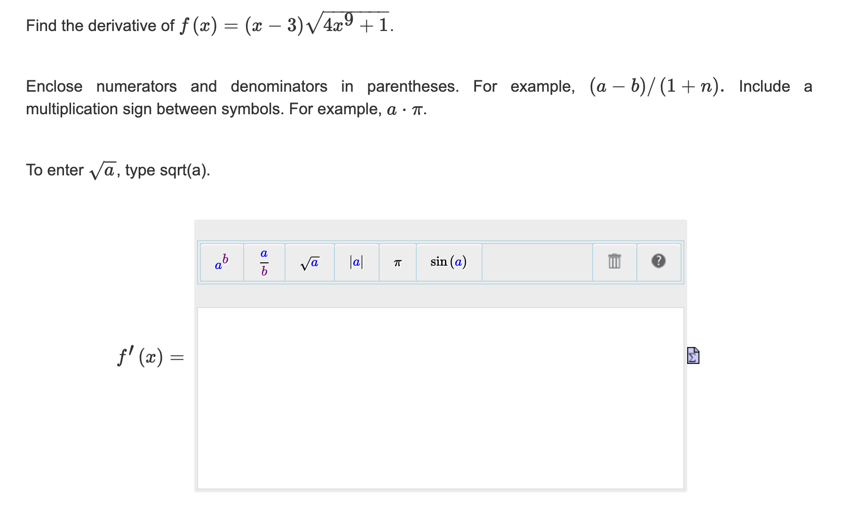This screenshot has width=841, height=505.
Task: Clear the answer with the trash icon
Action: pos(614,262)
